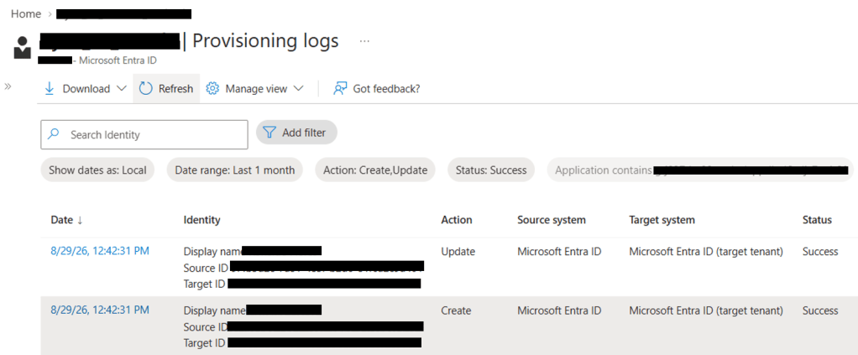Screen dimensions: 858x355
Task: Click Target ID label in Create row
Action: (x=205, y=343)
